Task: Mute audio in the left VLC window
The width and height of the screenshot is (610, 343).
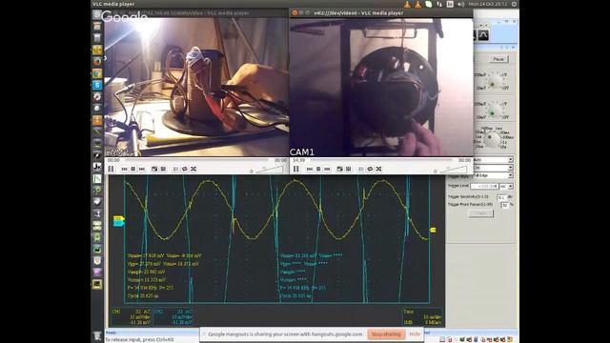Action: point(252,171)
